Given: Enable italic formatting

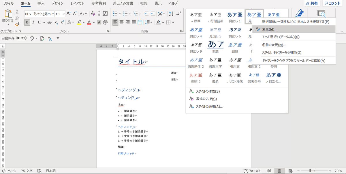Looking at the screenshot, I should pyautogui.click(x=33, y=22).
